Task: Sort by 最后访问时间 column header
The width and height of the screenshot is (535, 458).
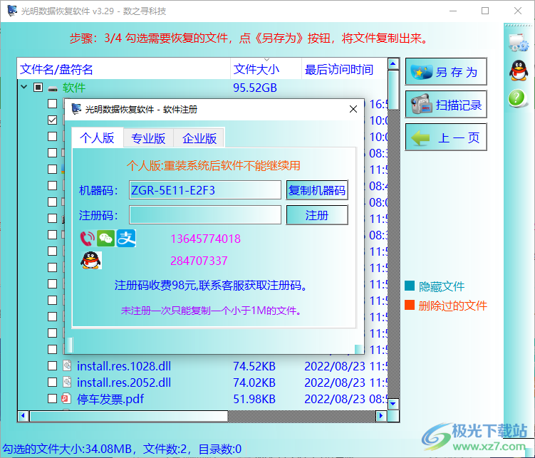Action: pos(345,69)
